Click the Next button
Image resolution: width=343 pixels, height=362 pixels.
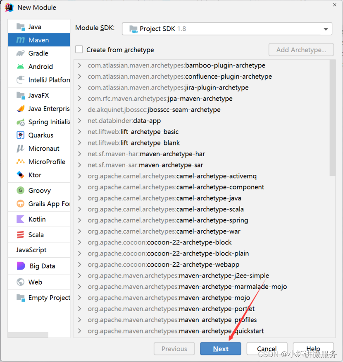[x=220, y=349]
